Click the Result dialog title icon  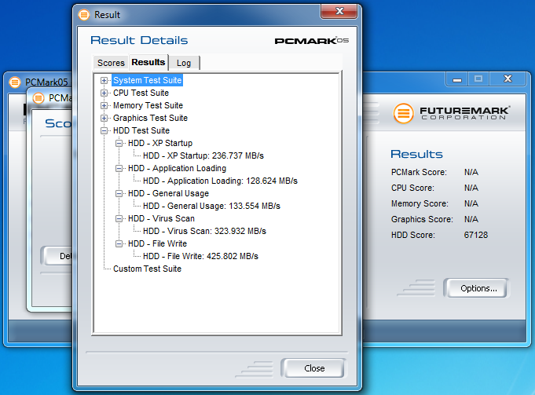(x=84, y=15)
